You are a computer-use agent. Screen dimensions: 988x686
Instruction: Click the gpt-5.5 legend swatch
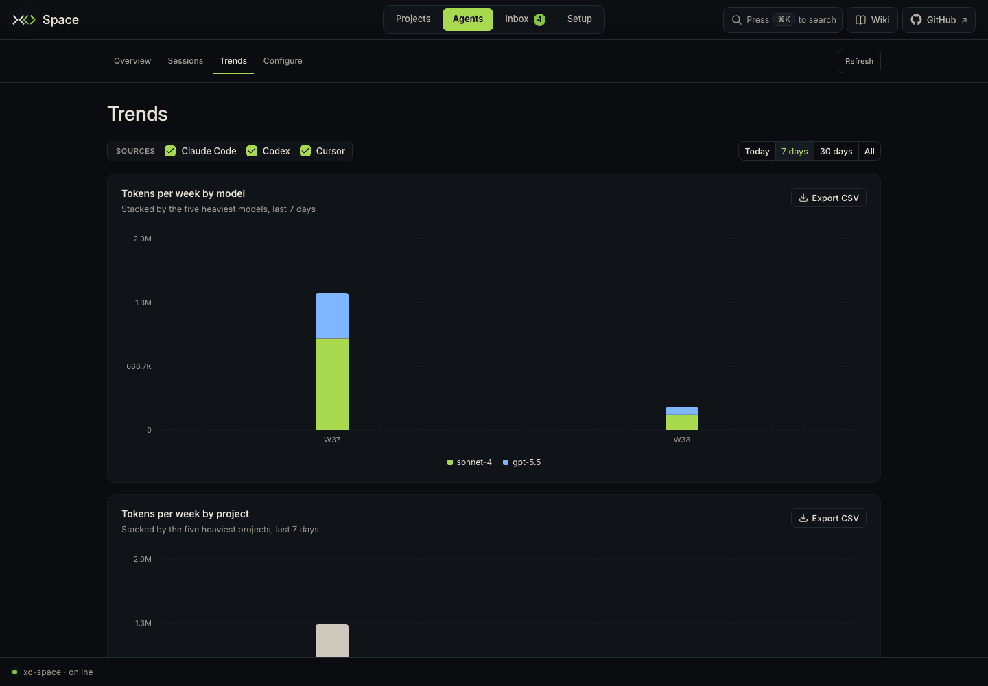(506, 462)
